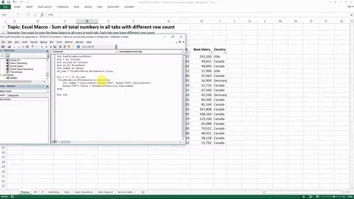Open Project Explorer via its toolbar icon

click(x=60, y=46)
